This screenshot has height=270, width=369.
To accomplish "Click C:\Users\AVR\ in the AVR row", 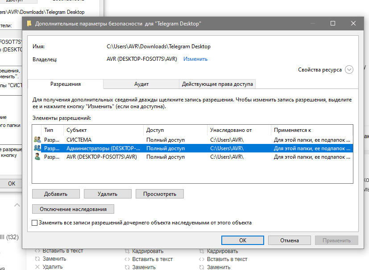I will tap(227, 157).
